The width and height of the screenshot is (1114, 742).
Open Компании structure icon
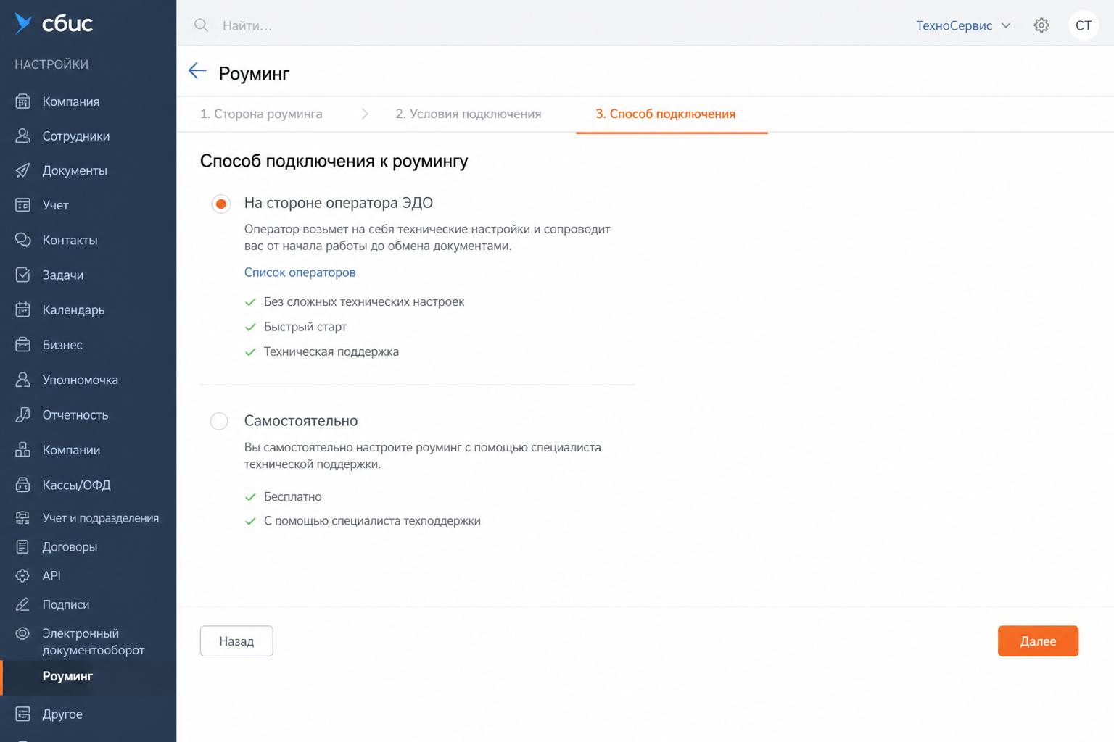(23, 449)
